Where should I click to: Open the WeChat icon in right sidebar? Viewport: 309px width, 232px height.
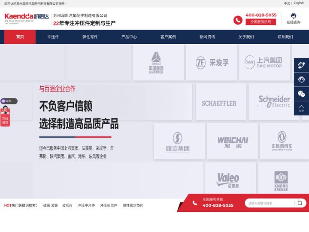click(x=301, y=94)
